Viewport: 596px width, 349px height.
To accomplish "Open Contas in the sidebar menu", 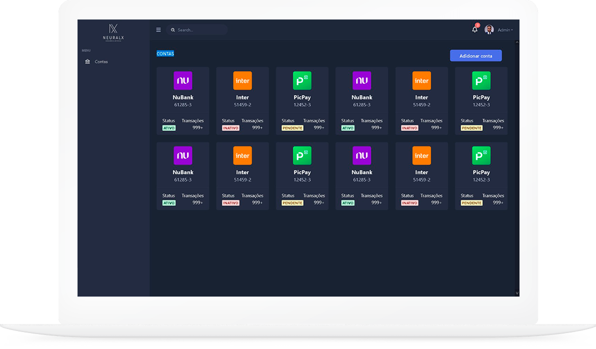I will pyautogui.click(x=101, y=61).
